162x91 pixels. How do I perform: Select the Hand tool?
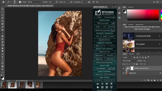(3, 66)
